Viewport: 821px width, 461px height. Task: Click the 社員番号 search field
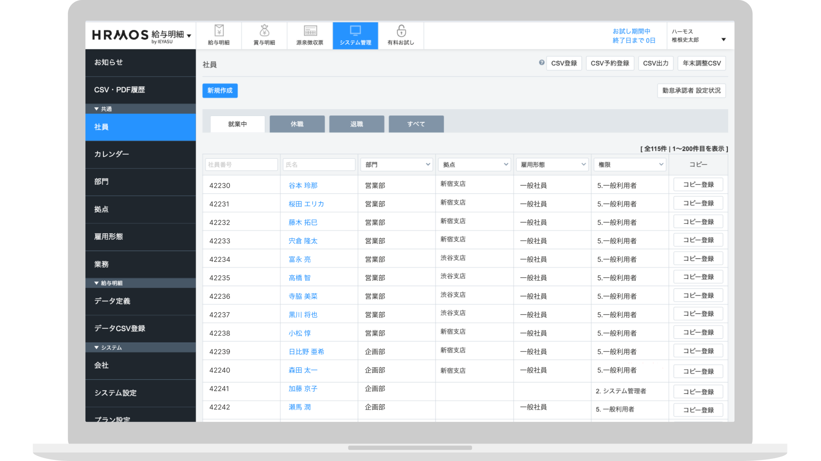click(x=241, y=165)
